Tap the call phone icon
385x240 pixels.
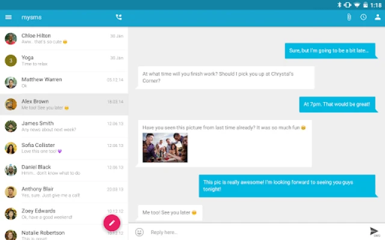119,17
